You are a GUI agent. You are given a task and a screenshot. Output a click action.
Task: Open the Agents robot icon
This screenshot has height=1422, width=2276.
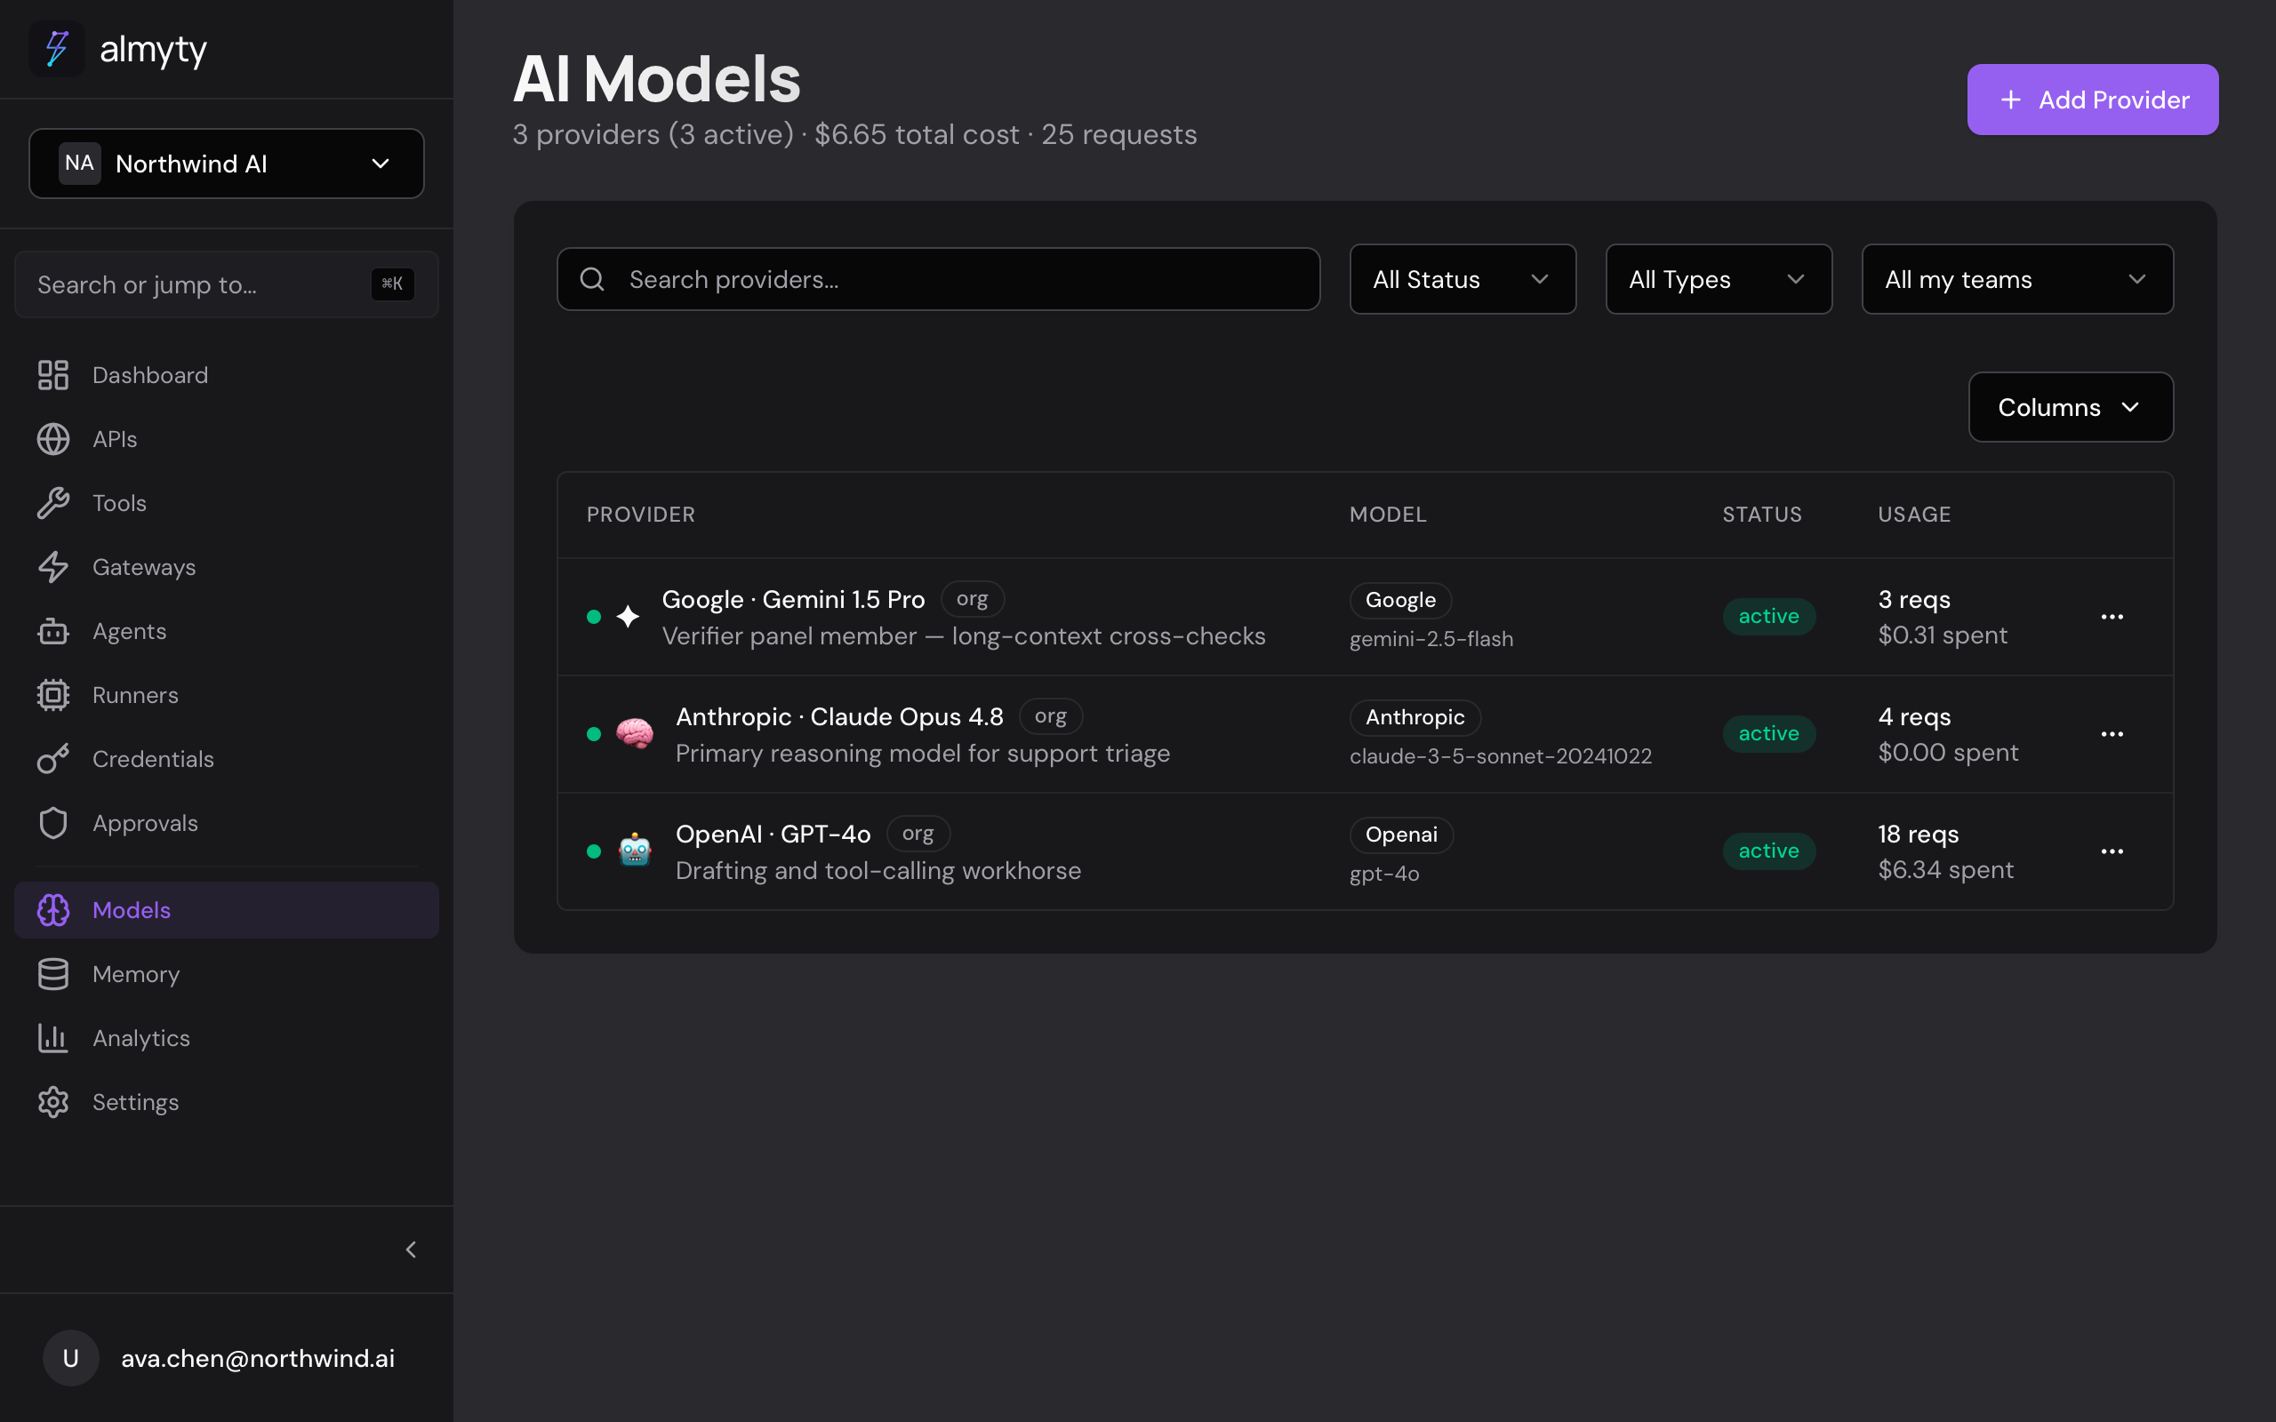click(x=53, y=631)
